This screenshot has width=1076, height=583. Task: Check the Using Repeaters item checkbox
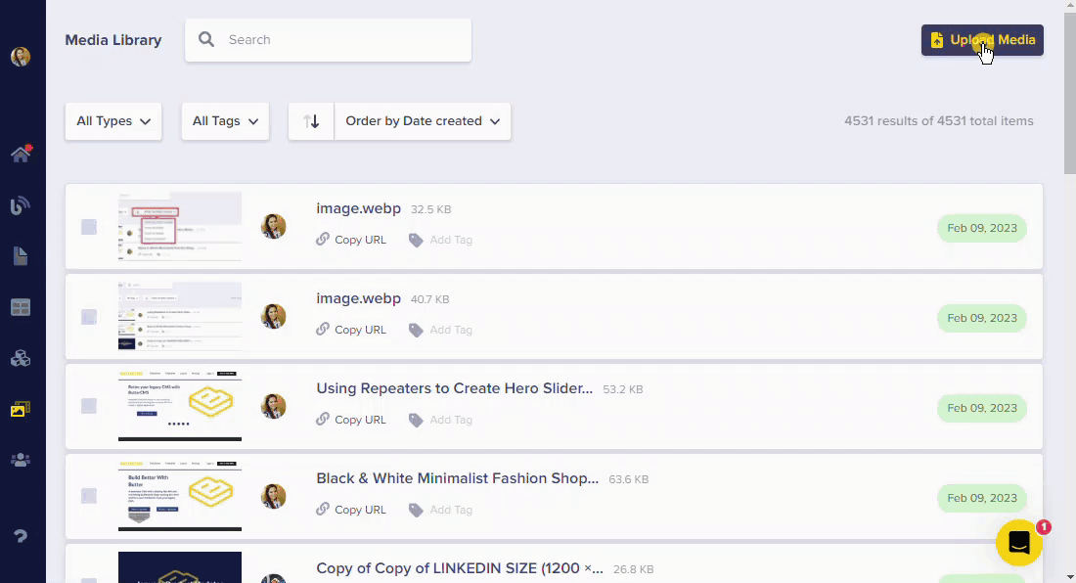tap(89, 406)
